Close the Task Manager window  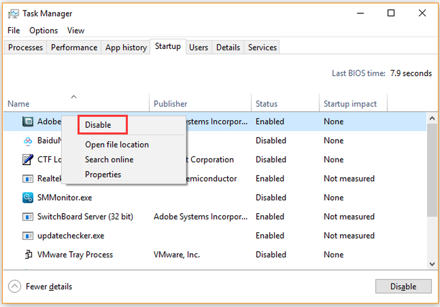pos(422,14)
